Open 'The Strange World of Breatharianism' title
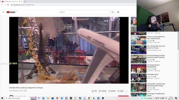The width and height of the screenshot is (179, 100). [x=153, y=66]
